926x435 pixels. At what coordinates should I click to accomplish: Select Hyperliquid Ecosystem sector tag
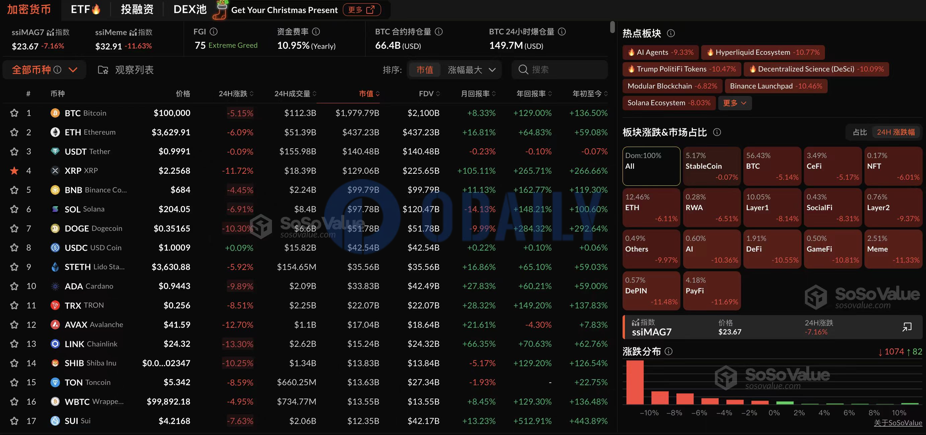tap(763, 52)
